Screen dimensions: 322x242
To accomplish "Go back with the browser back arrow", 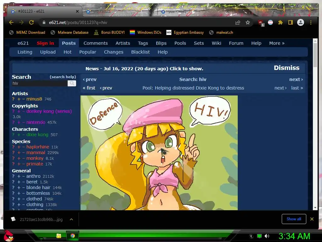I will [x=11, y=22].
